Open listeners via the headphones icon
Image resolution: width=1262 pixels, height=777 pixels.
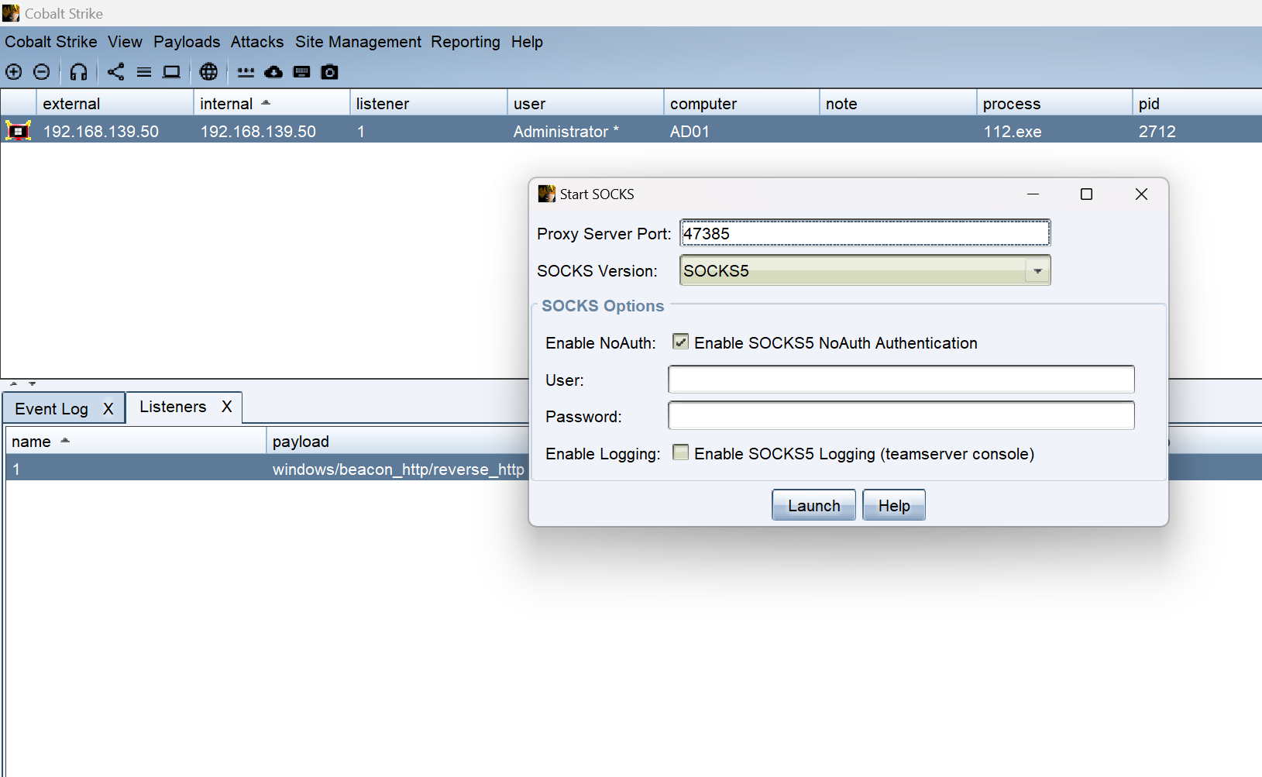point(78,72)
